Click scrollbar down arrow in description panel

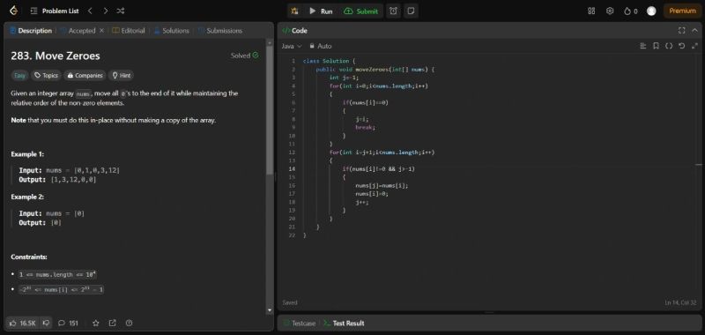click(270, 310)
